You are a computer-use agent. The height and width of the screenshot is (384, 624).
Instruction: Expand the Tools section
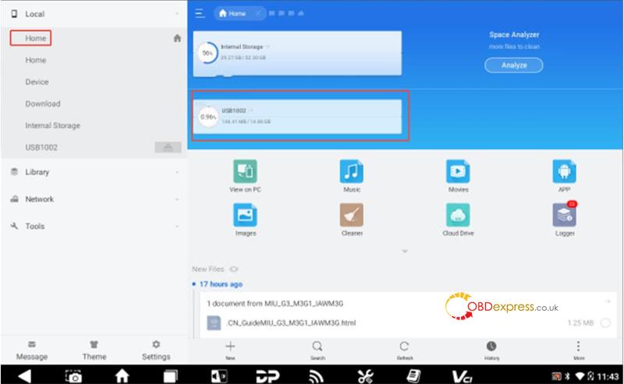point(177,226)
